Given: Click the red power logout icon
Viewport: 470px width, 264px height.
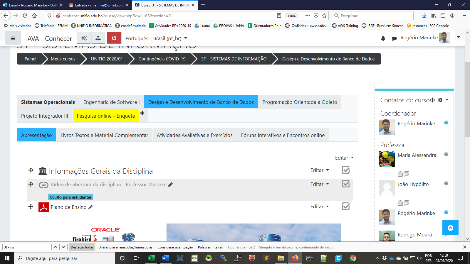Looking at the screenshot, I should coord(114,38).
